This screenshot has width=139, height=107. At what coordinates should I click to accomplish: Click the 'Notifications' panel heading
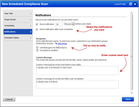click(x=43, y=15)
